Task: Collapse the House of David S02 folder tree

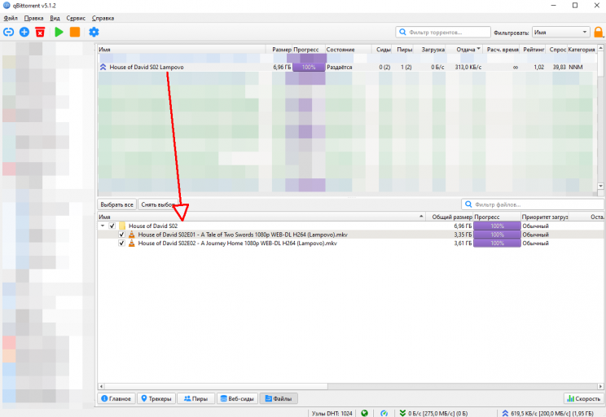Action: coord(103,226)
